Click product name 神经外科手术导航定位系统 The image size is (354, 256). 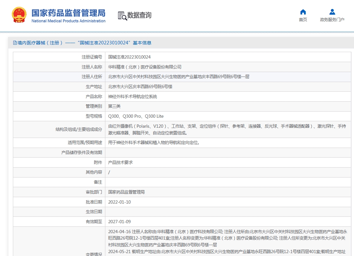[132, 96]
